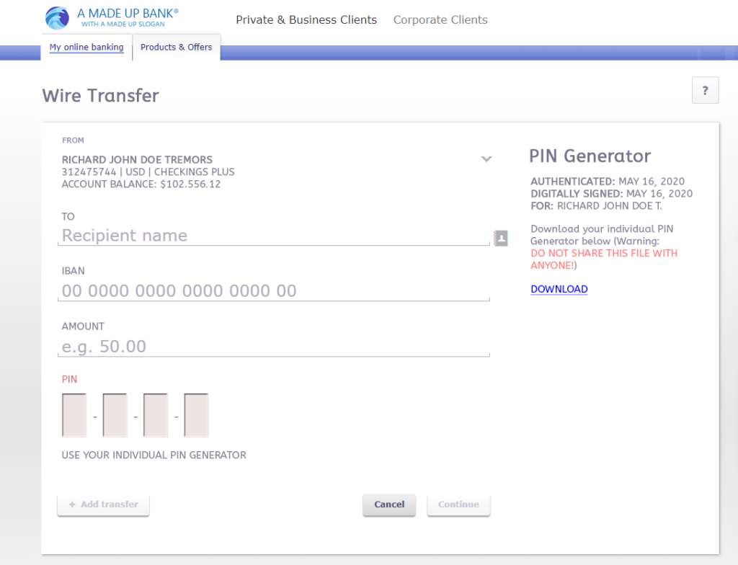The width and height of the screenshot is (738, 565).
Task: Click the last PIN entry box
Action: click(196, 415)
